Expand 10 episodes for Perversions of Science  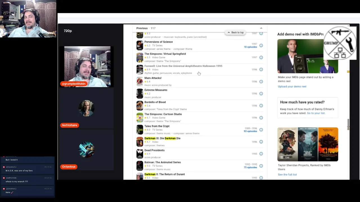(250, 47)
